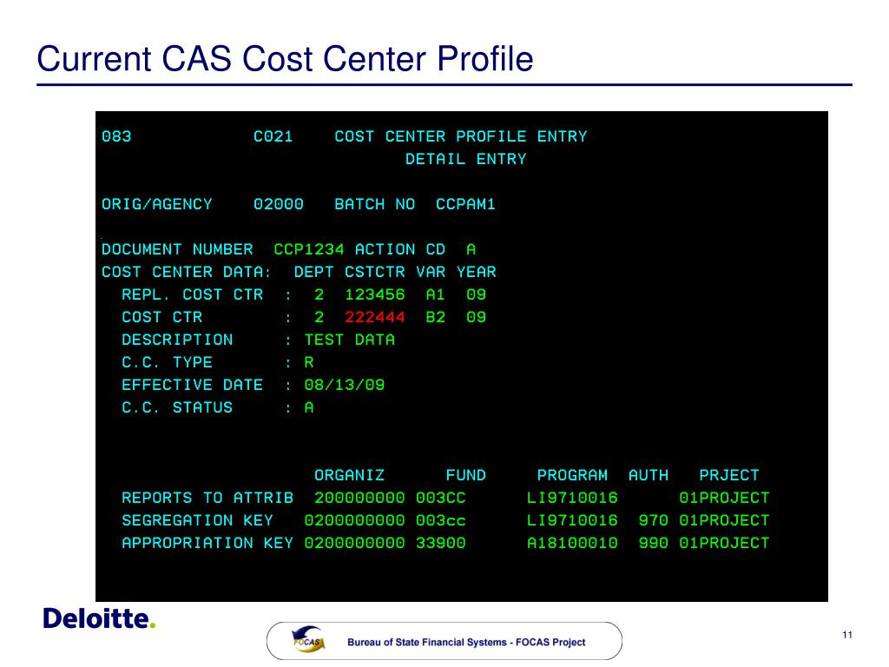Click the Deloitte logo
Viewport: 889px width, 667px height.
(x=99, y=618)
